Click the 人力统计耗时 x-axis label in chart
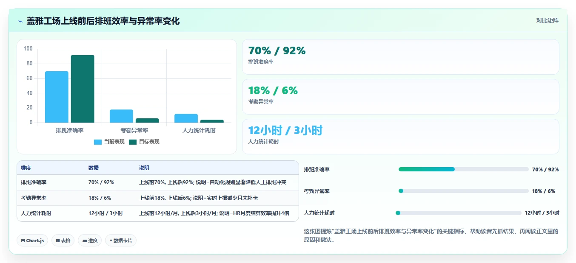 click(x=199, y=130)
